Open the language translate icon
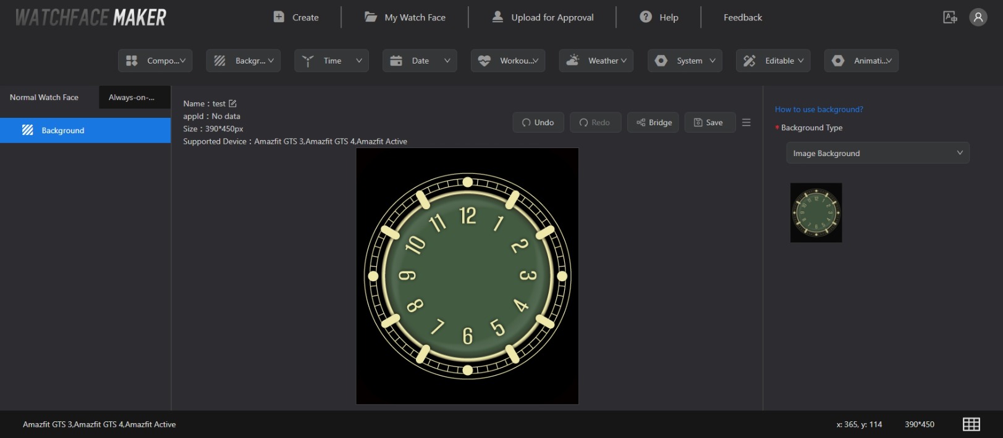Screen dimensions: 1003x438 950,17
